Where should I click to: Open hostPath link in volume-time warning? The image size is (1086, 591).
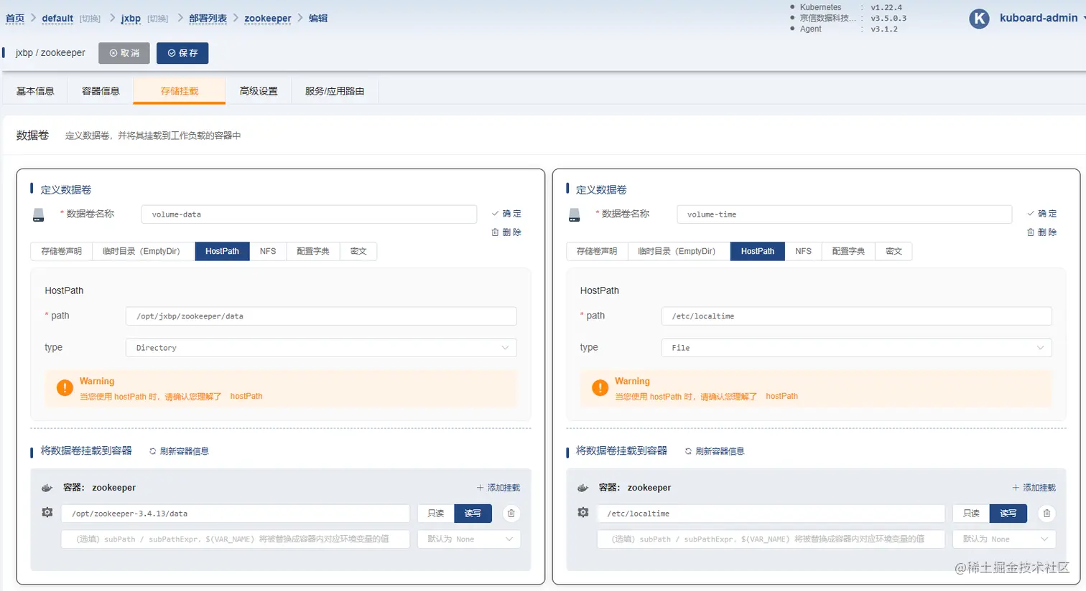781,396
